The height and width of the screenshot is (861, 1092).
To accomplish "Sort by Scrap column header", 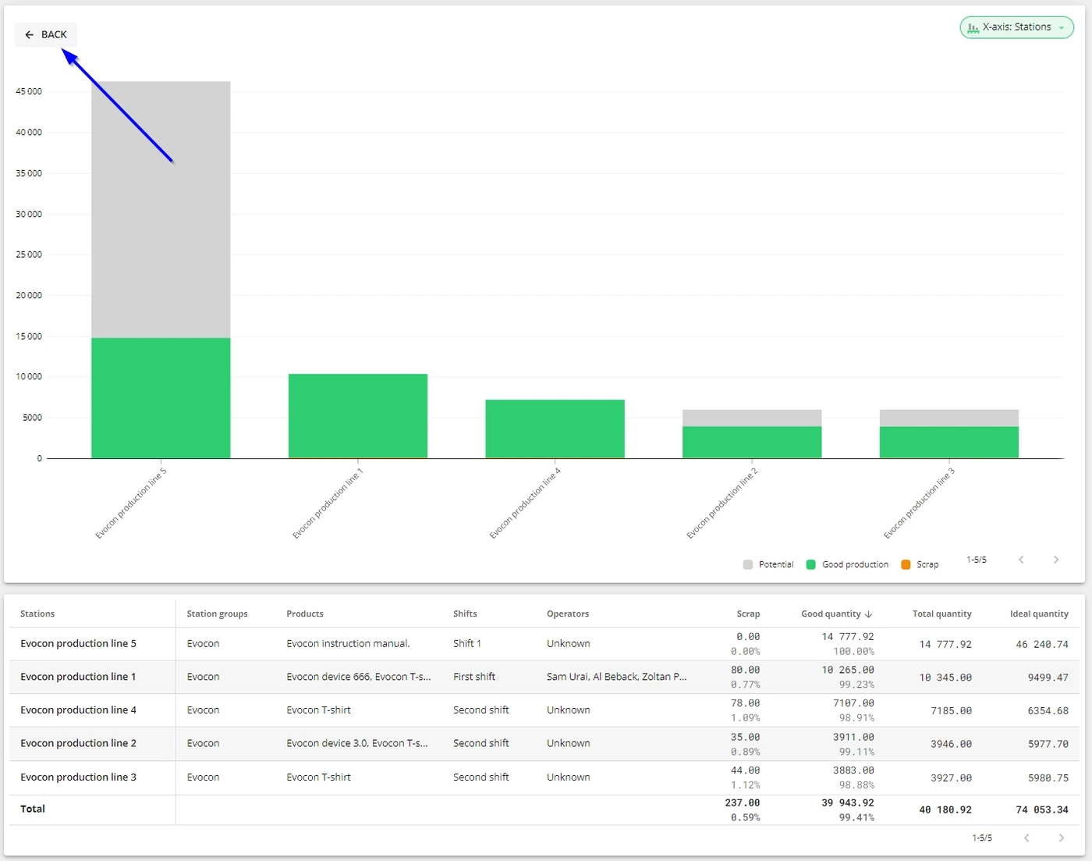I will pos(748,614).
